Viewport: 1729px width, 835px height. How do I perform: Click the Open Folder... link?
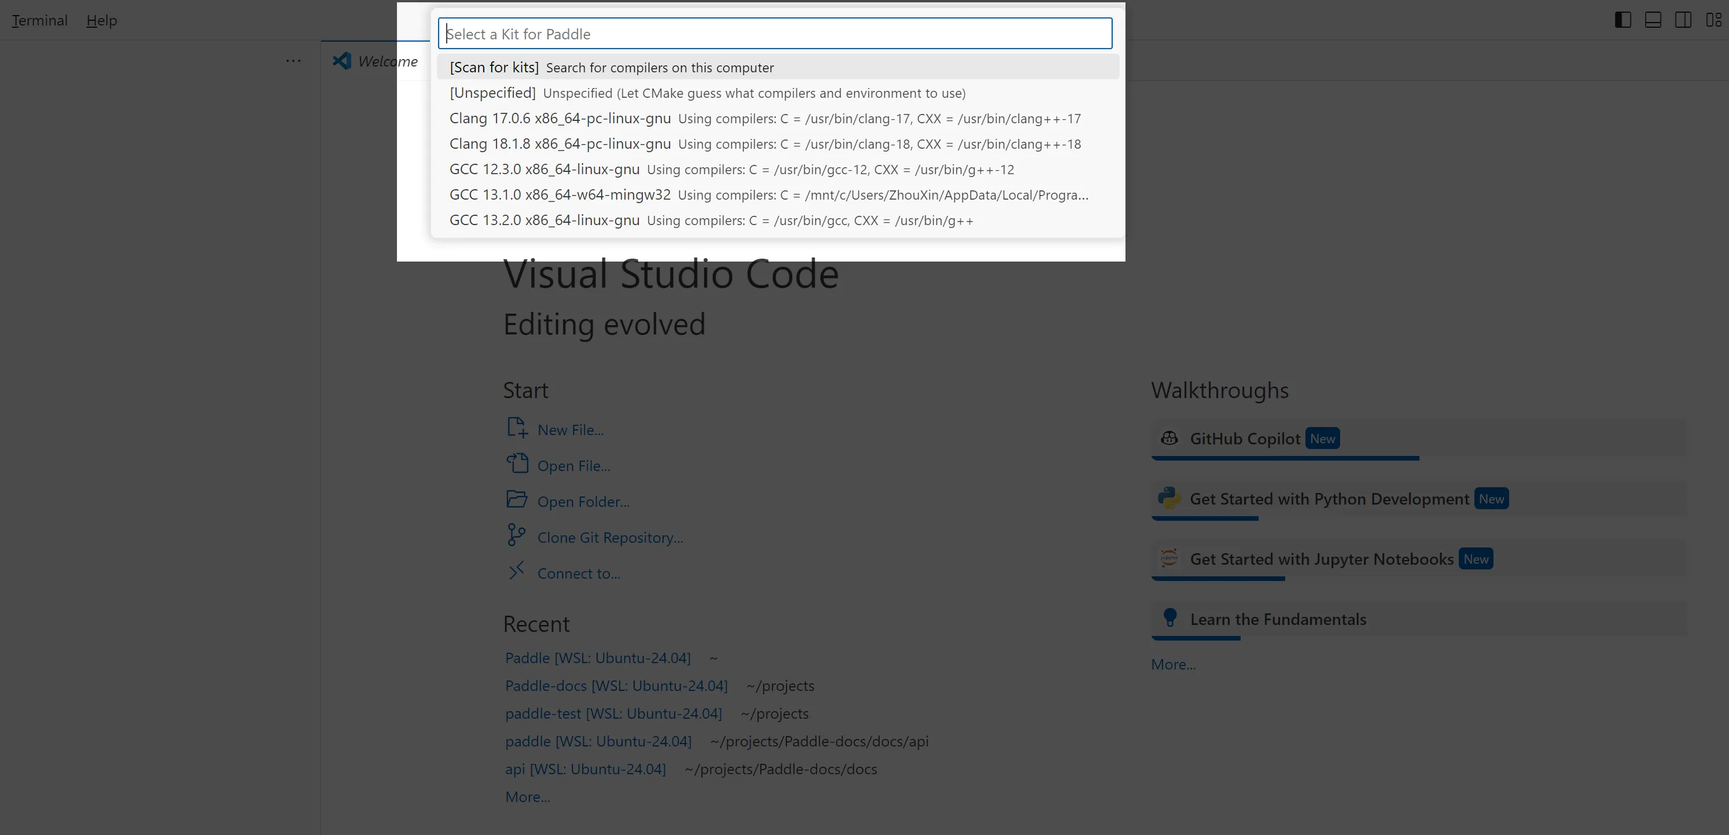pos(583,501)
